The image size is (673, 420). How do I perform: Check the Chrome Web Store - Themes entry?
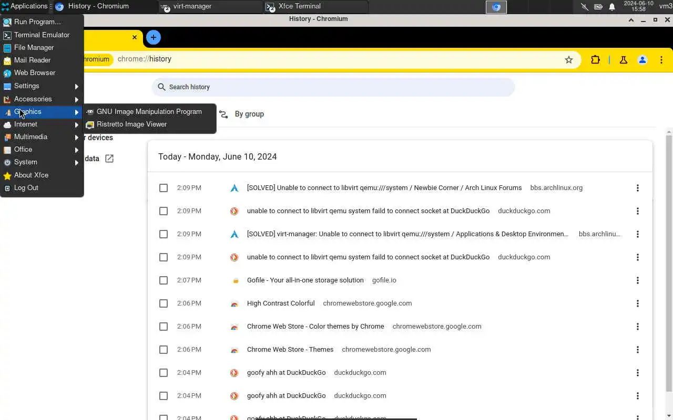164,350
